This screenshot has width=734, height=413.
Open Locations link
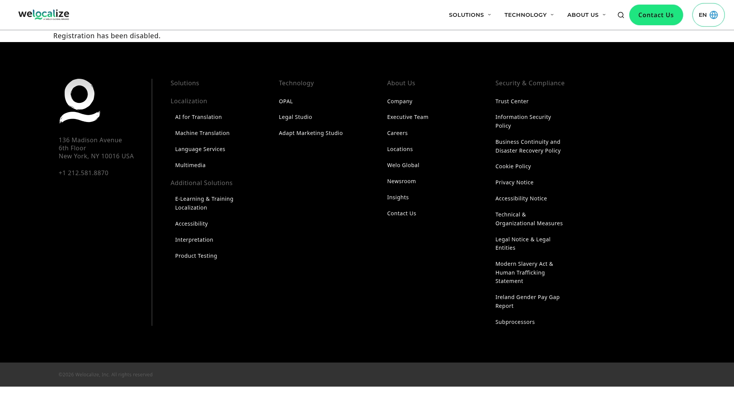point(400,149)
